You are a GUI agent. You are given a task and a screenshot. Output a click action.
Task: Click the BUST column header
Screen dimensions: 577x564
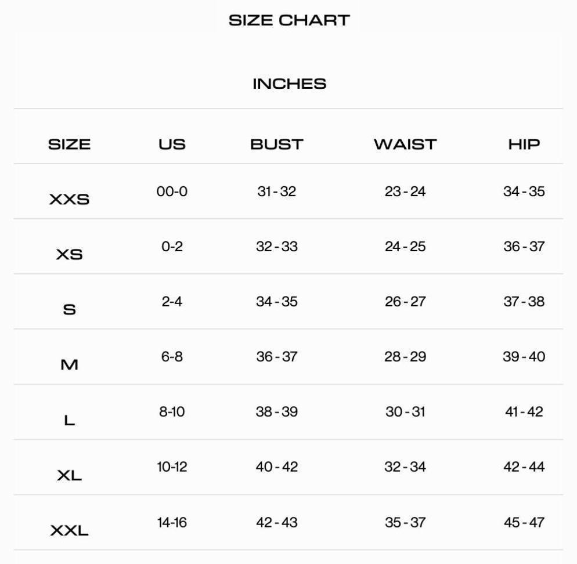pos(277,144)
